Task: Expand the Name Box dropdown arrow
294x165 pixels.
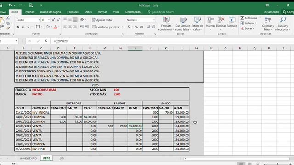Action: 16,41
